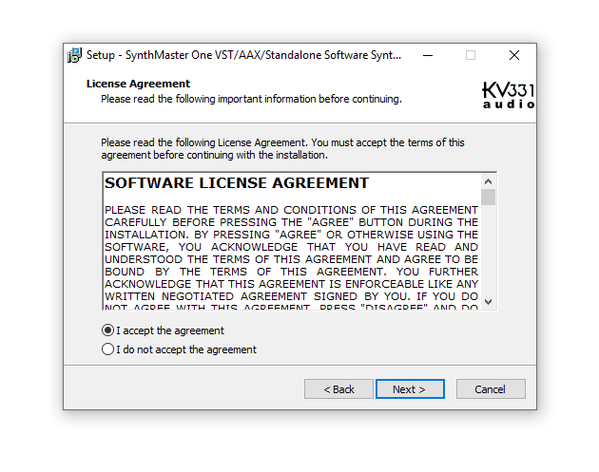The image size is (599, 472).
Task: Click the Next > button
Action: tap(410, 389)
